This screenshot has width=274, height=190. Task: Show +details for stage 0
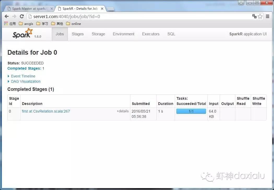123,111
